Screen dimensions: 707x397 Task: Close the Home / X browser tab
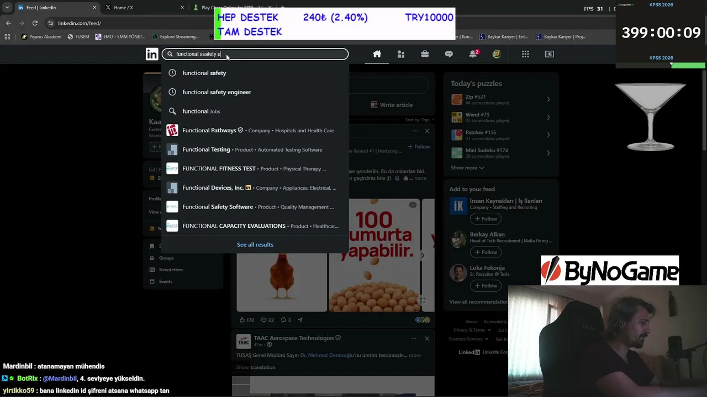(x=182, y=8)
